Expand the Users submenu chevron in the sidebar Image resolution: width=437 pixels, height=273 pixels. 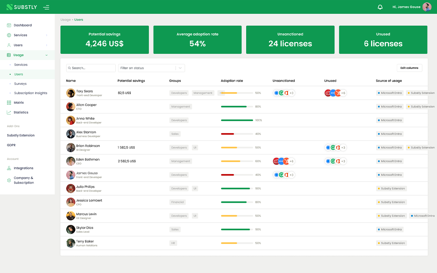tap(46, 45)
